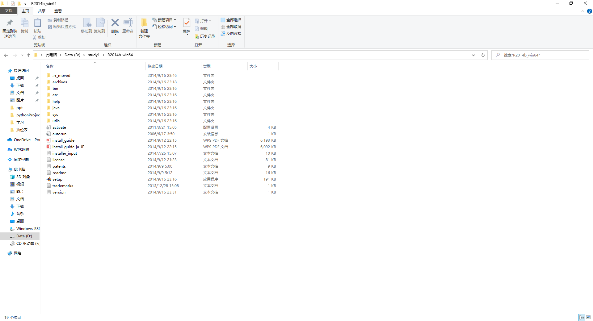
Task: Select 全部选择 to select all items
Action: 231,20
